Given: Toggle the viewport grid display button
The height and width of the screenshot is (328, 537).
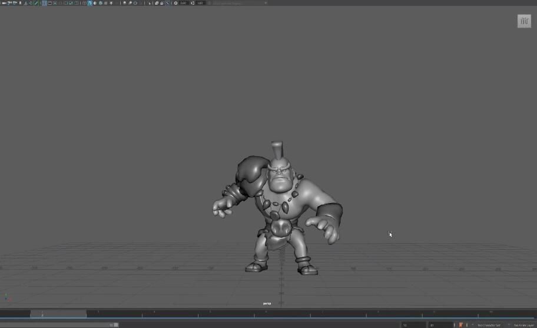Looking at the screenshot, I should (x=44, y=3).
